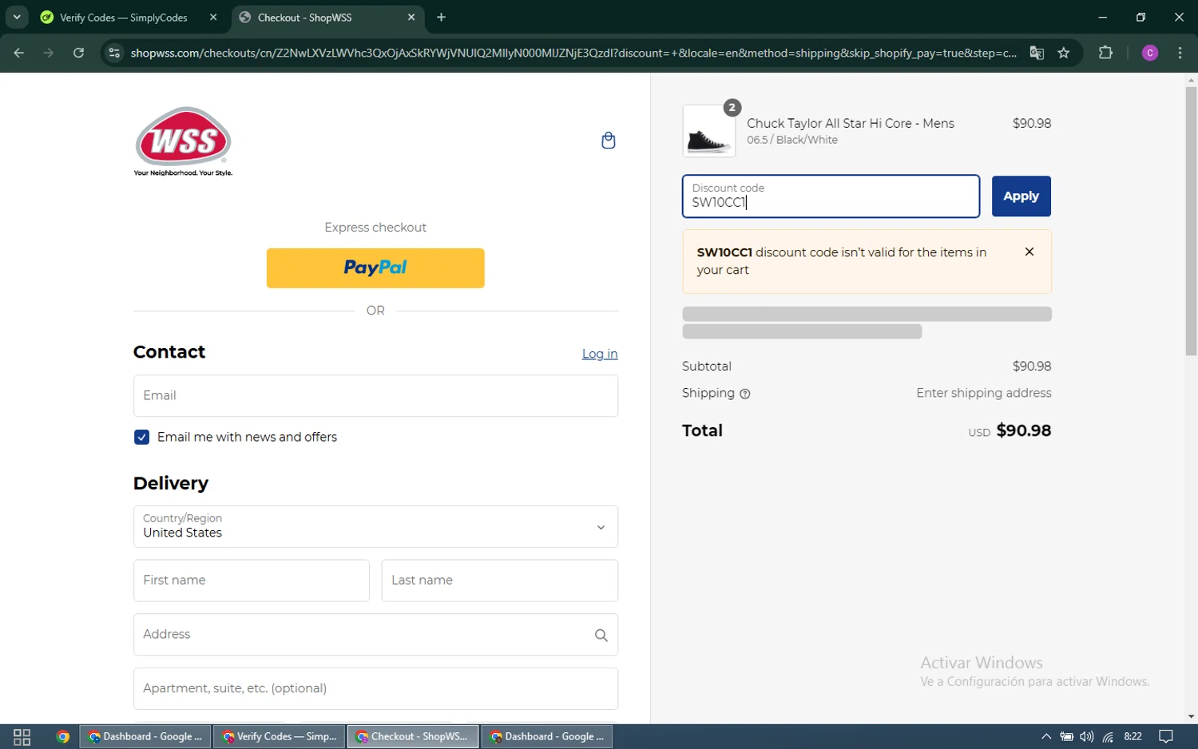Pay with the PayPal express button
This screenshot has height=749, width=1198.
click(x=375, y=268)
